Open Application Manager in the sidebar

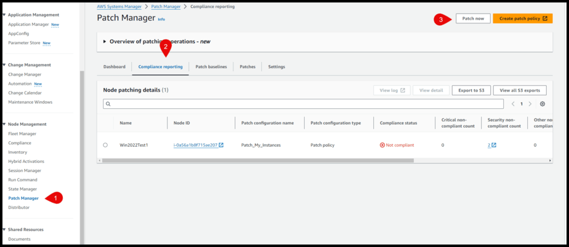(28, 24)
